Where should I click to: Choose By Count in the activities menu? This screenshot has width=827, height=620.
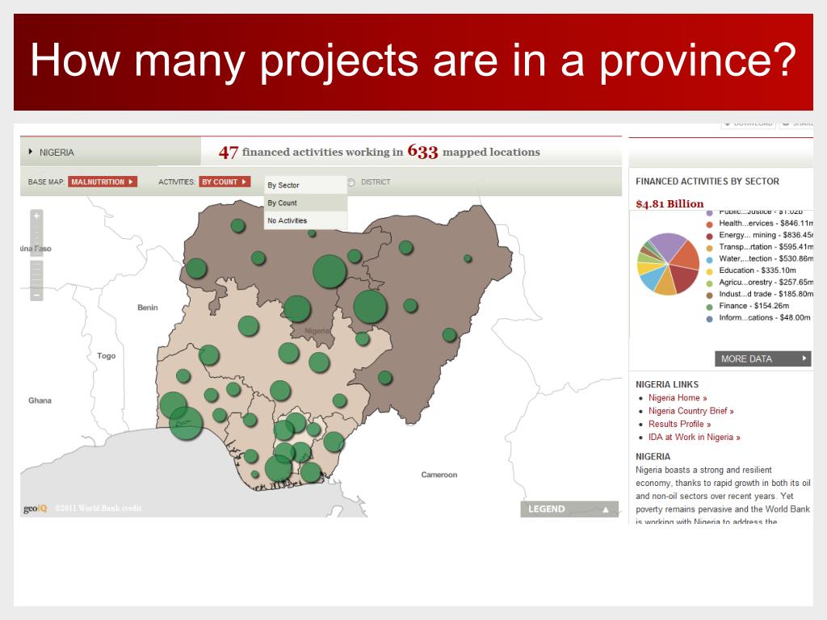305,203
